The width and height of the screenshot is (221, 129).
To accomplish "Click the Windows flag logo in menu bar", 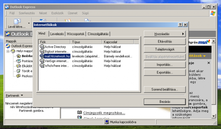I will pos(213,13).
